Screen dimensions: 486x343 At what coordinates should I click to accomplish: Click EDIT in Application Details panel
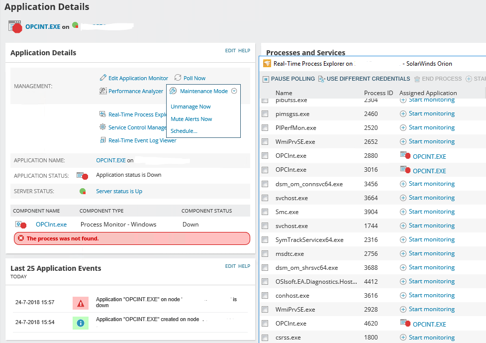[230, 51]
